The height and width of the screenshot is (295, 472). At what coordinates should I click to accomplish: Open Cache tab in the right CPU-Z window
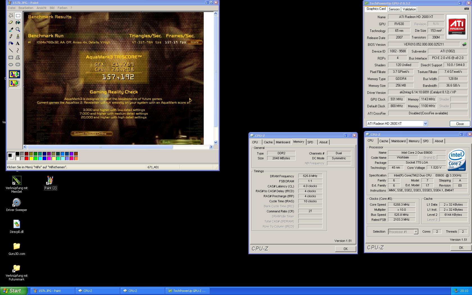[383, 141]
